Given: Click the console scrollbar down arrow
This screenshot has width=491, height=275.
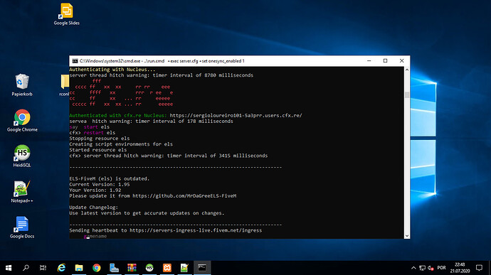Looking at the screenshot, I should pyautogui.click(x=407, y=236).
